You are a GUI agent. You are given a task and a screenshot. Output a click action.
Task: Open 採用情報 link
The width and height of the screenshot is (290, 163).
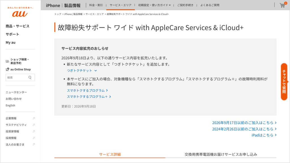11,138
